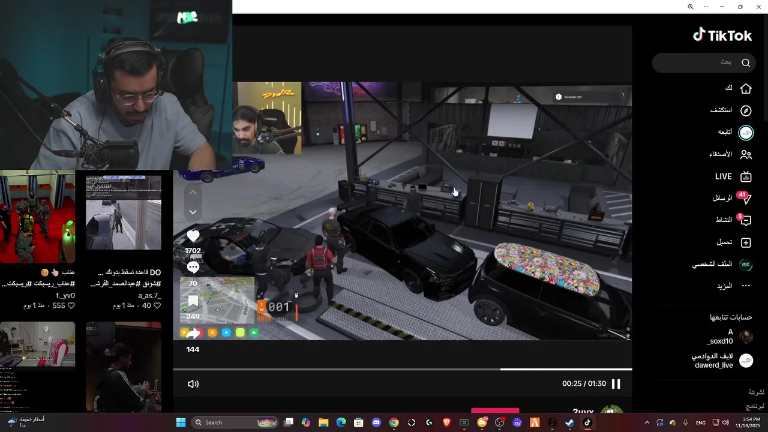
Task: Click the Windows taskbar Search box
Action: [x=235, y=422]
